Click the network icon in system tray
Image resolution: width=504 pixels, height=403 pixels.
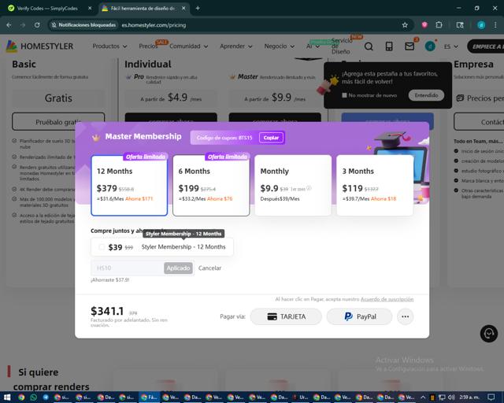click(x=442, y=397)
